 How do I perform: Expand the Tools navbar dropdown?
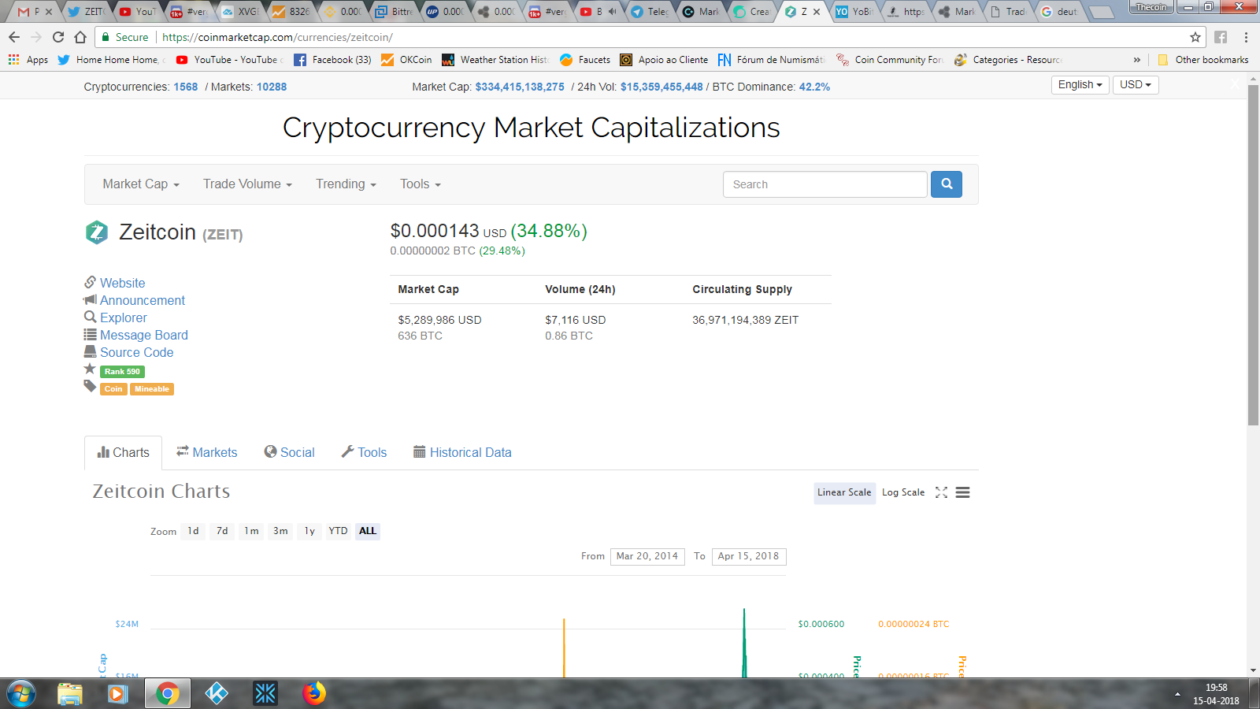point(420,184)
